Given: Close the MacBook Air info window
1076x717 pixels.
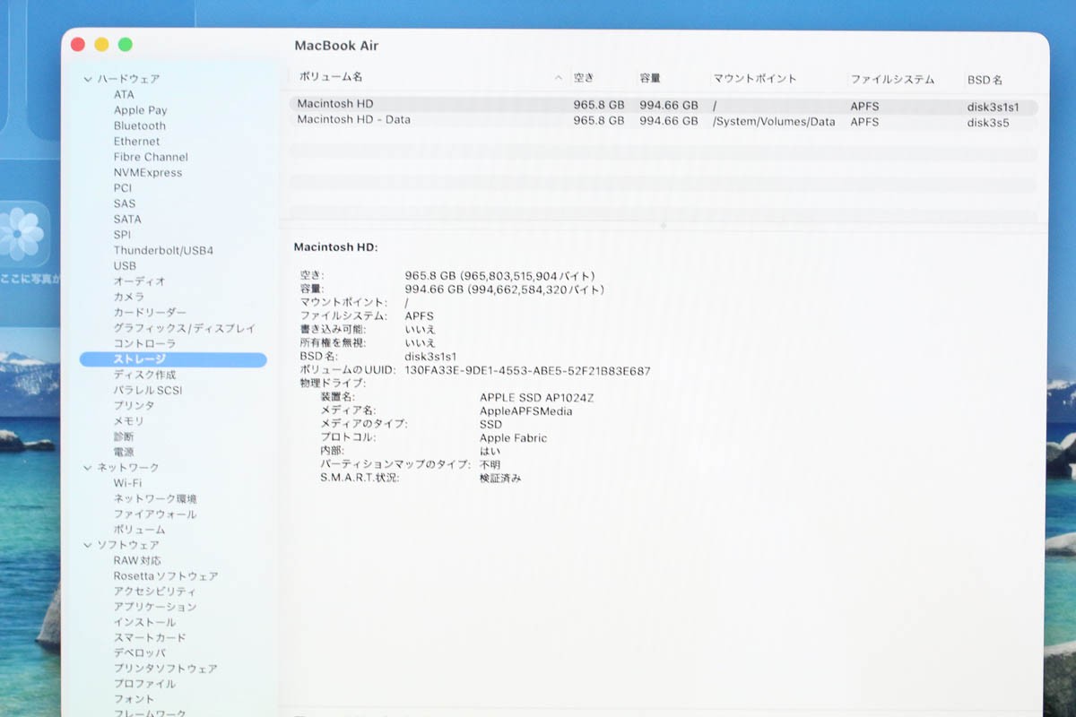Looking at the screenshot, I should [x=78, y=44].
